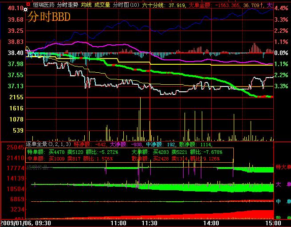Screen dimensions: 291x227
Task: Click the white 0.0% percentage label
Action: point(281,53)
